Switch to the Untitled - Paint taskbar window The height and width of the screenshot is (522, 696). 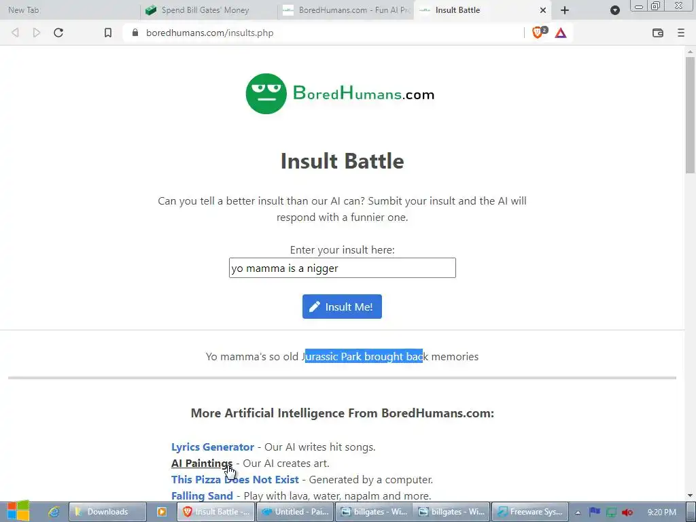pos(295,512)
